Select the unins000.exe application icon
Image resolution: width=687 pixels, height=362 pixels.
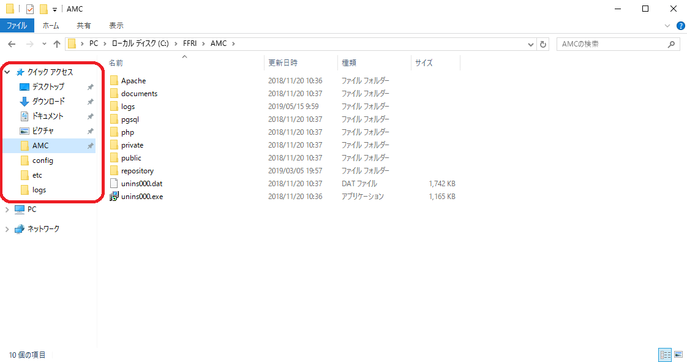tap(114, 197)
